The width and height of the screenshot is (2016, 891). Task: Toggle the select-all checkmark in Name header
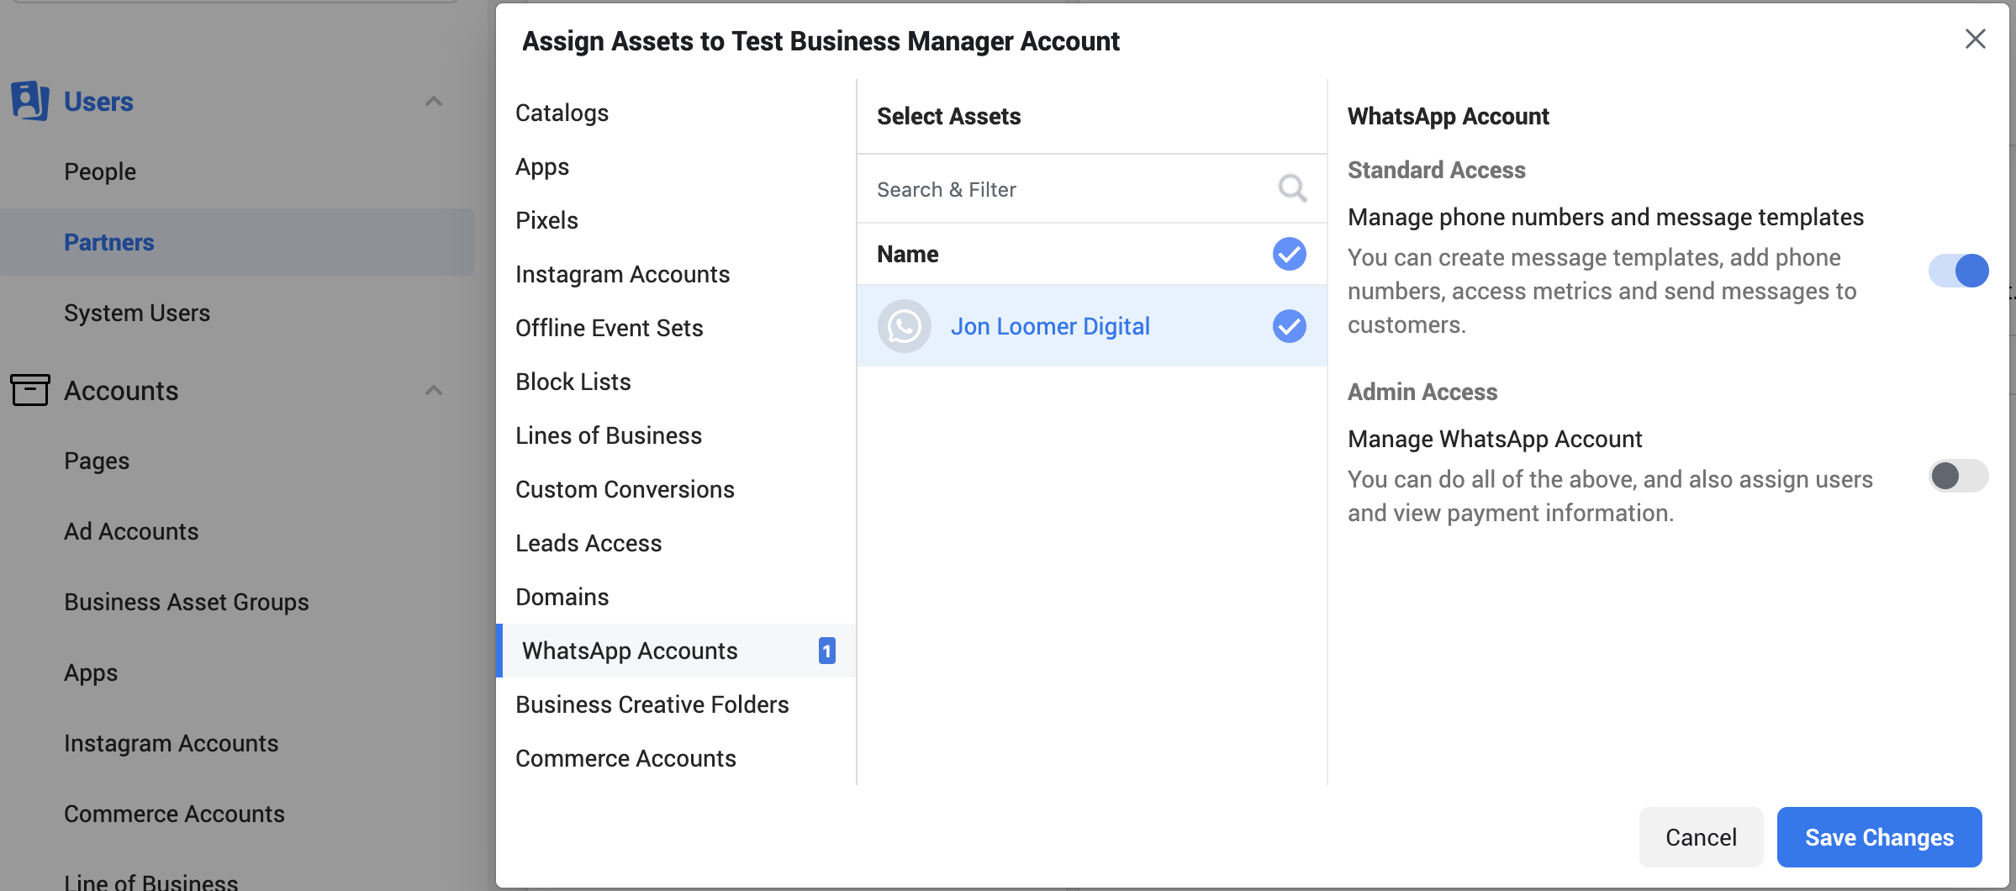coord(1289,254)
